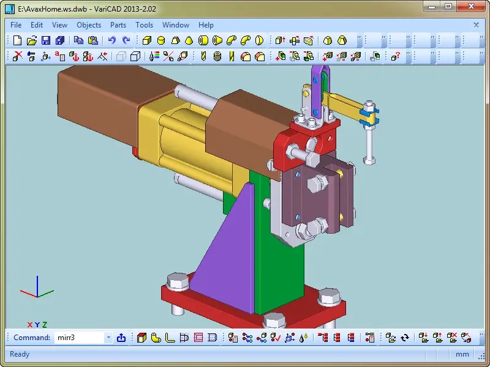Save the current file

[x=46, y=40]
